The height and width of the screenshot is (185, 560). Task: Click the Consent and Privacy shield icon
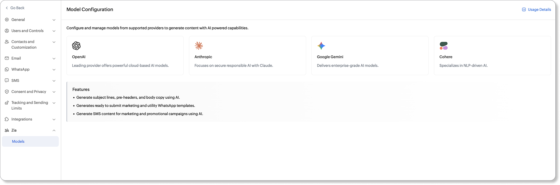7,92
